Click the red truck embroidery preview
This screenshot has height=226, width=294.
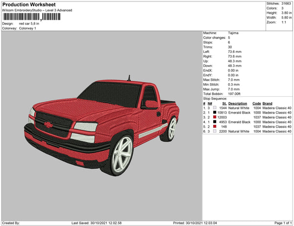[101, 126]
